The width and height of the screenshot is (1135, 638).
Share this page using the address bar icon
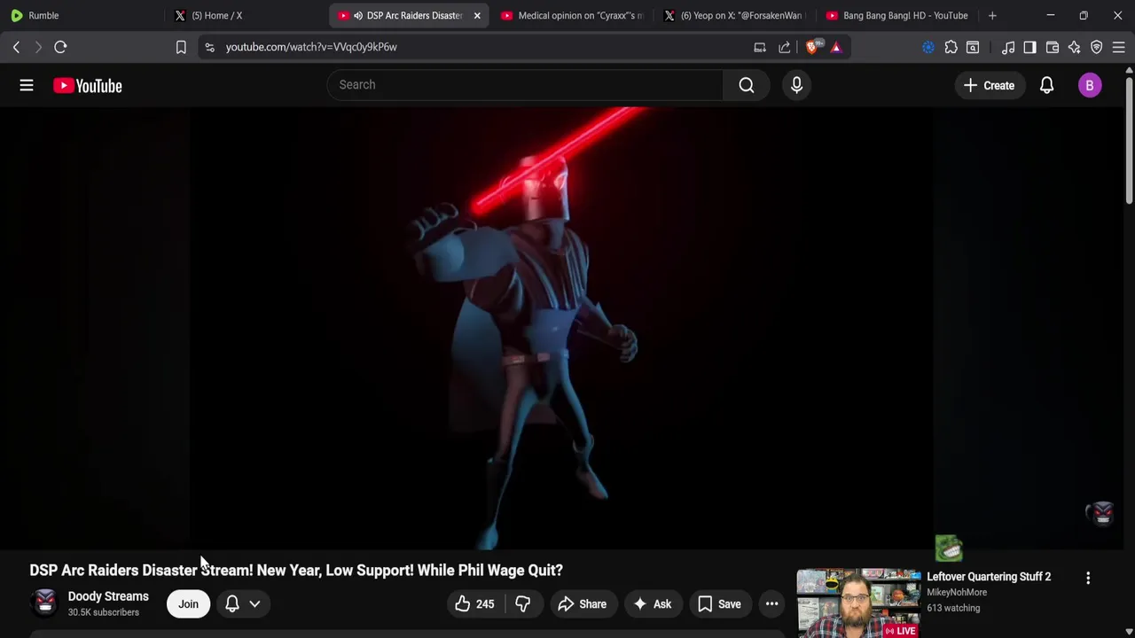click(x=785, y=47)
